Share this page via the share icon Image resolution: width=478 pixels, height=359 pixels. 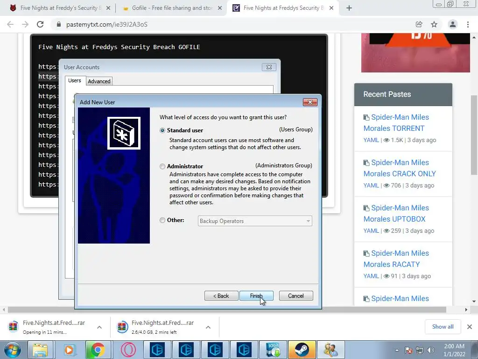419,24
